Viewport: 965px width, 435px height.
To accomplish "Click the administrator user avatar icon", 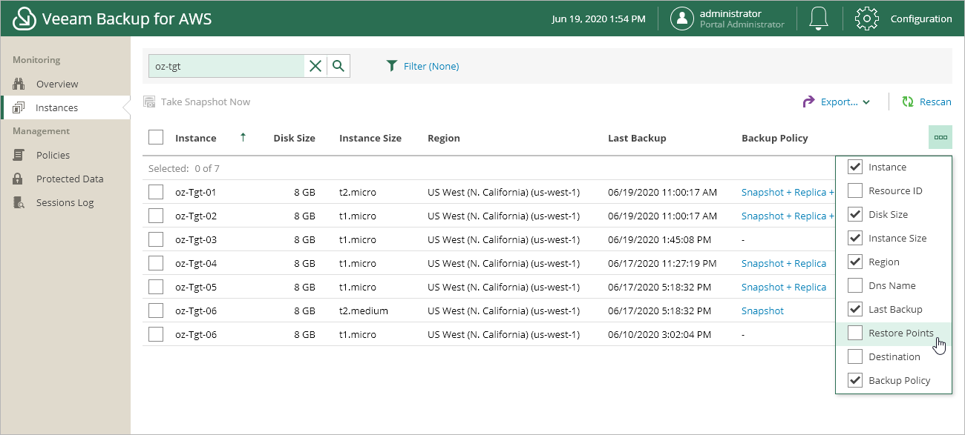I will tap(682, 19).
